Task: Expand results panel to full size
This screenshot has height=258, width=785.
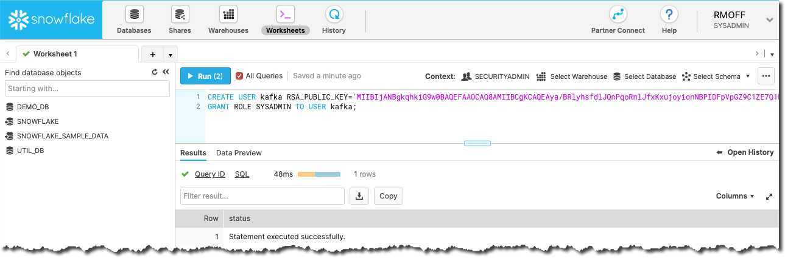Action: click(x=769, y=197)
